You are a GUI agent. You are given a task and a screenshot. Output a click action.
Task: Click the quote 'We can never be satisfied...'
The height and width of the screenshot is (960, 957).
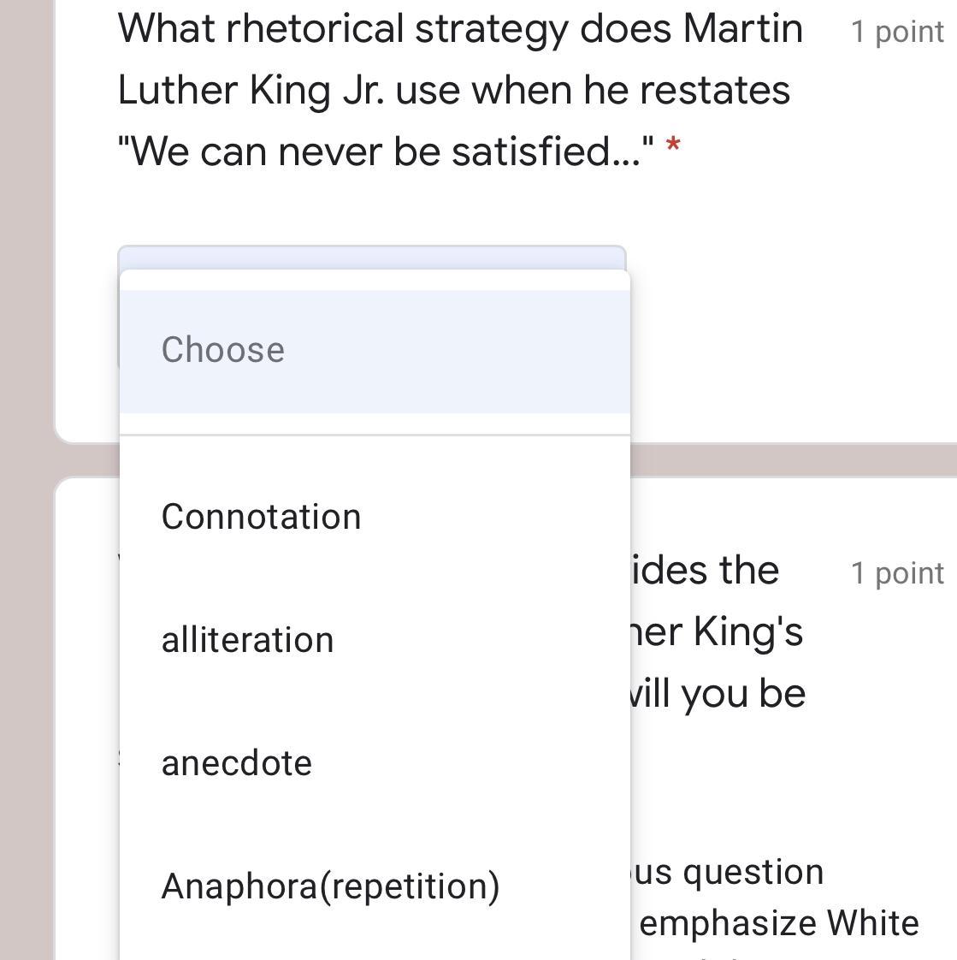[387, 152]
